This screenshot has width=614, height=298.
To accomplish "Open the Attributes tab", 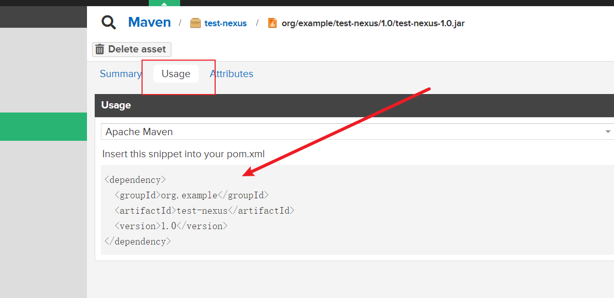I will pyautogui.click(x=232, y=73).
